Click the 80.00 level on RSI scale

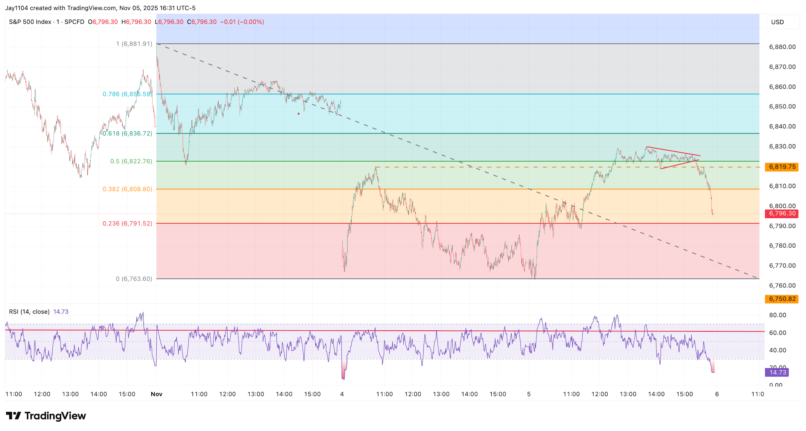coord(778,315)
